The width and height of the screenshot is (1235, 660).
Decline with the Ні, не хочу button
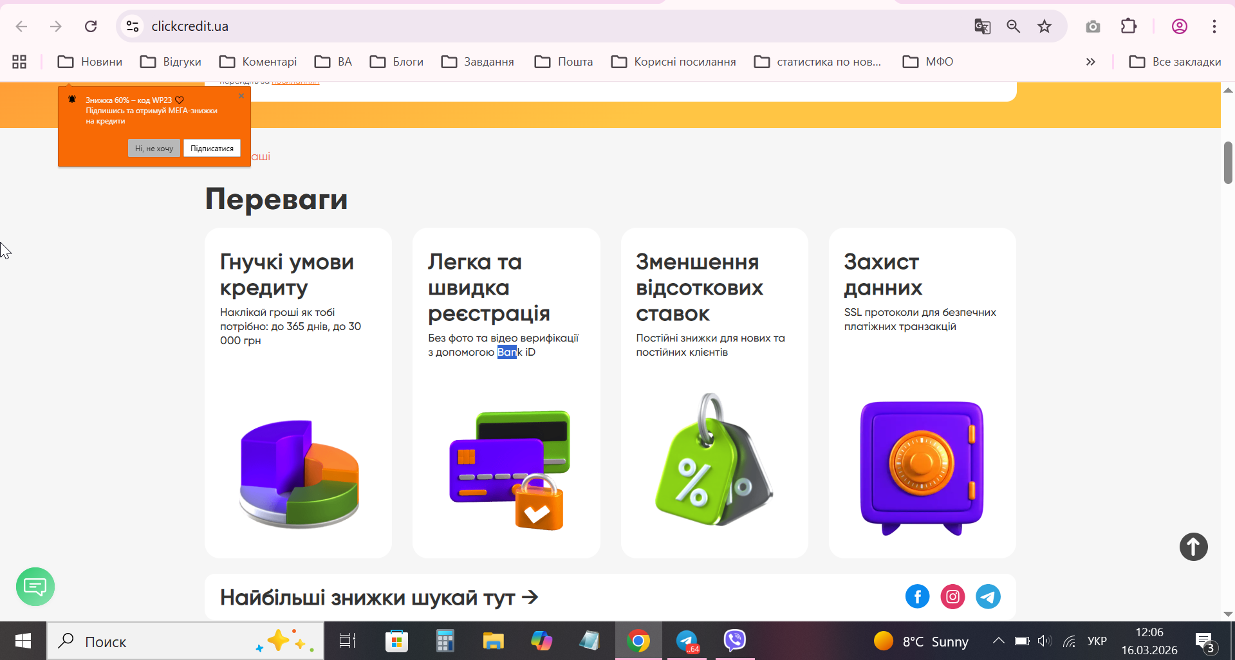tap(154, 148)
